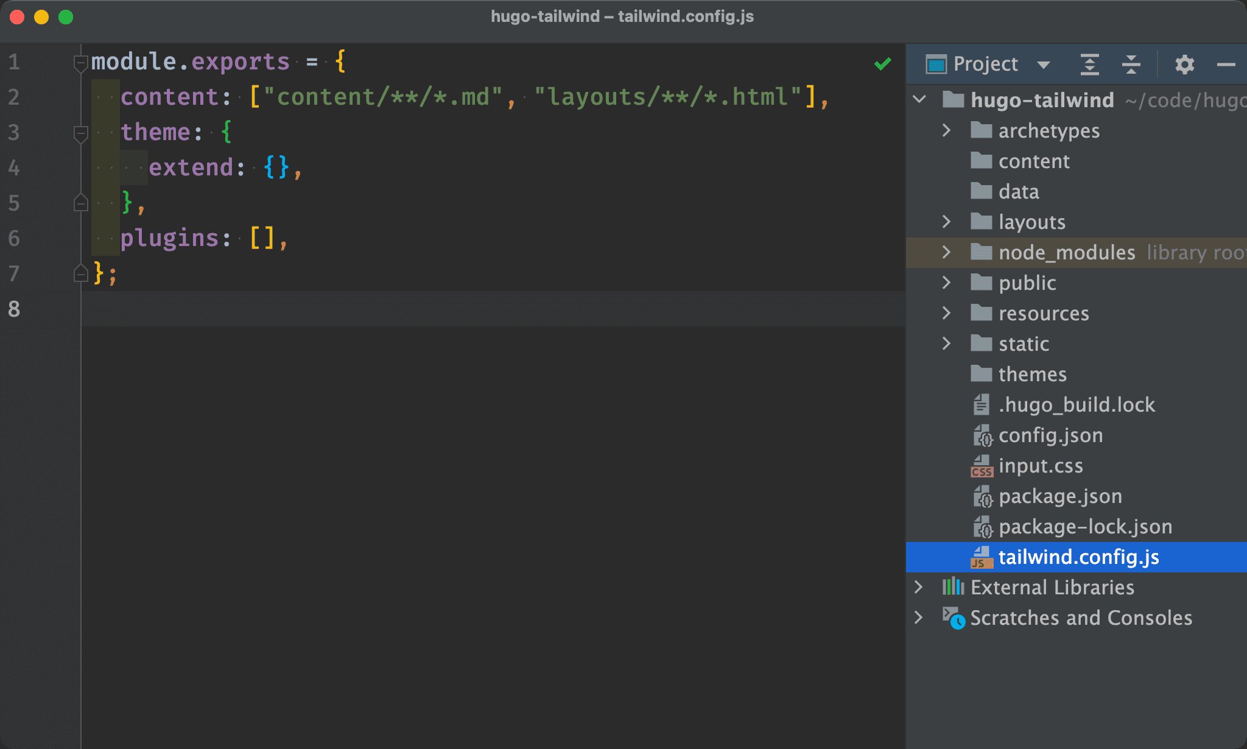The image size is (1247, 749).
Task: Click the input.css file icon
Action: coord(982,466)
